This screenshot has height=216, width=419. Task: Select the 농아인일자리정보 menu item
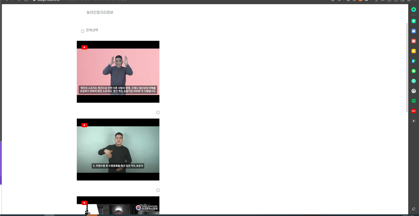[100, 12]
